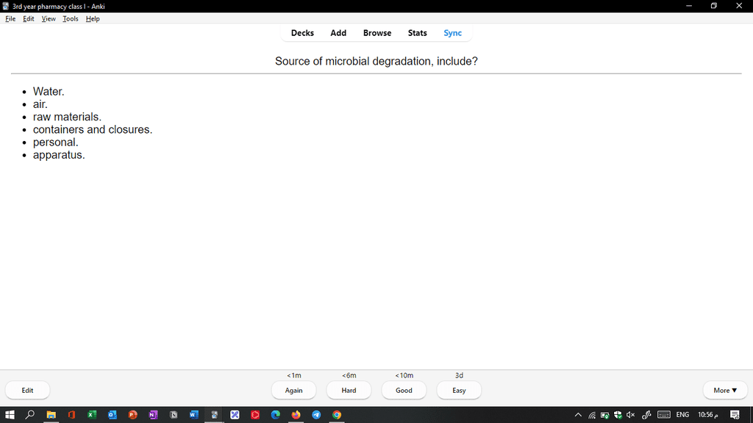Go to the Decks screen
The width and height of the screenshot is (753, 423).
302,33
